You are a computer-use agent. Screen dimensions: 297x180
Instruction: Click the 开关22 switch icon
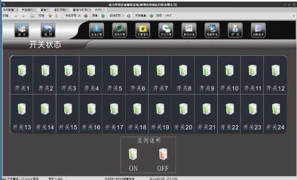[230, 109]
